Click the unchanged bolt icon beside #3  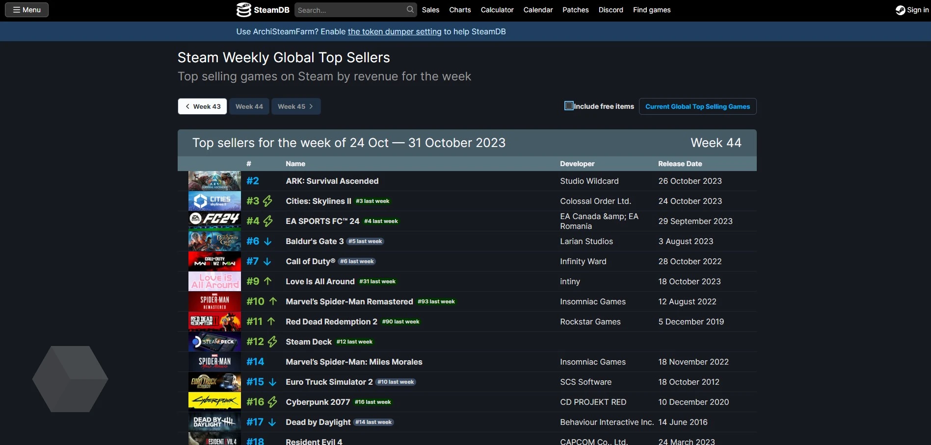click(267, 201)
